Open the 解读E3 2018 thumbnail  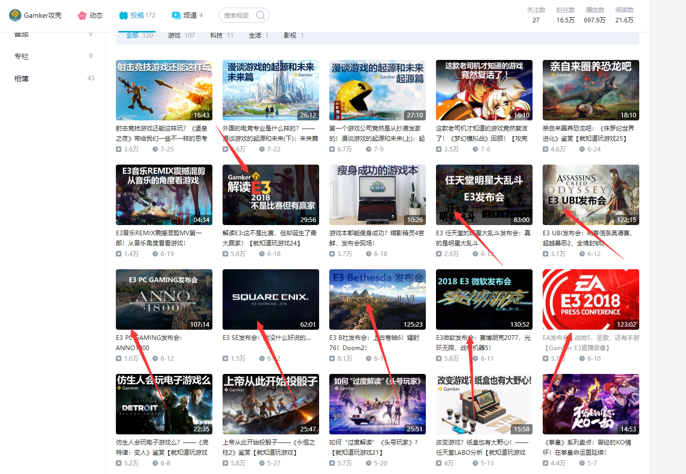(271, 195)
